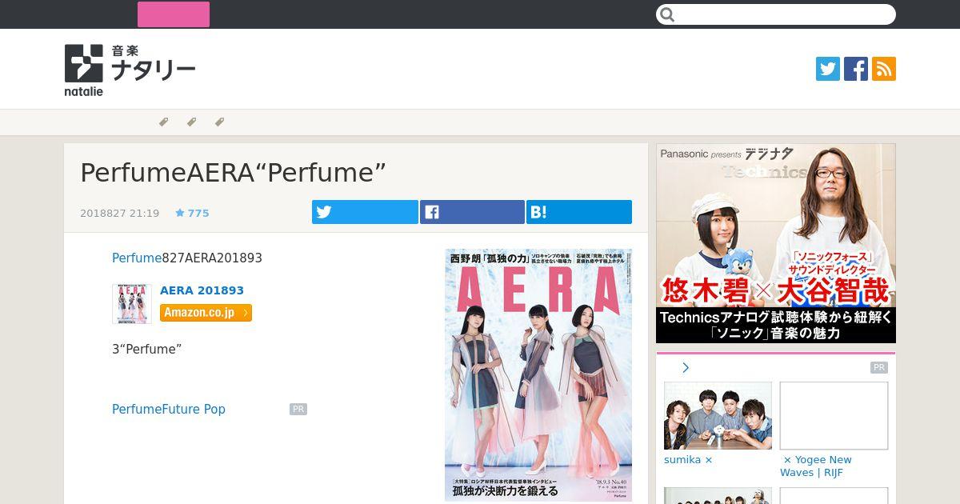
Task: Open the Yogee New Waves | RIJF link
Action: tap(816, 466)
